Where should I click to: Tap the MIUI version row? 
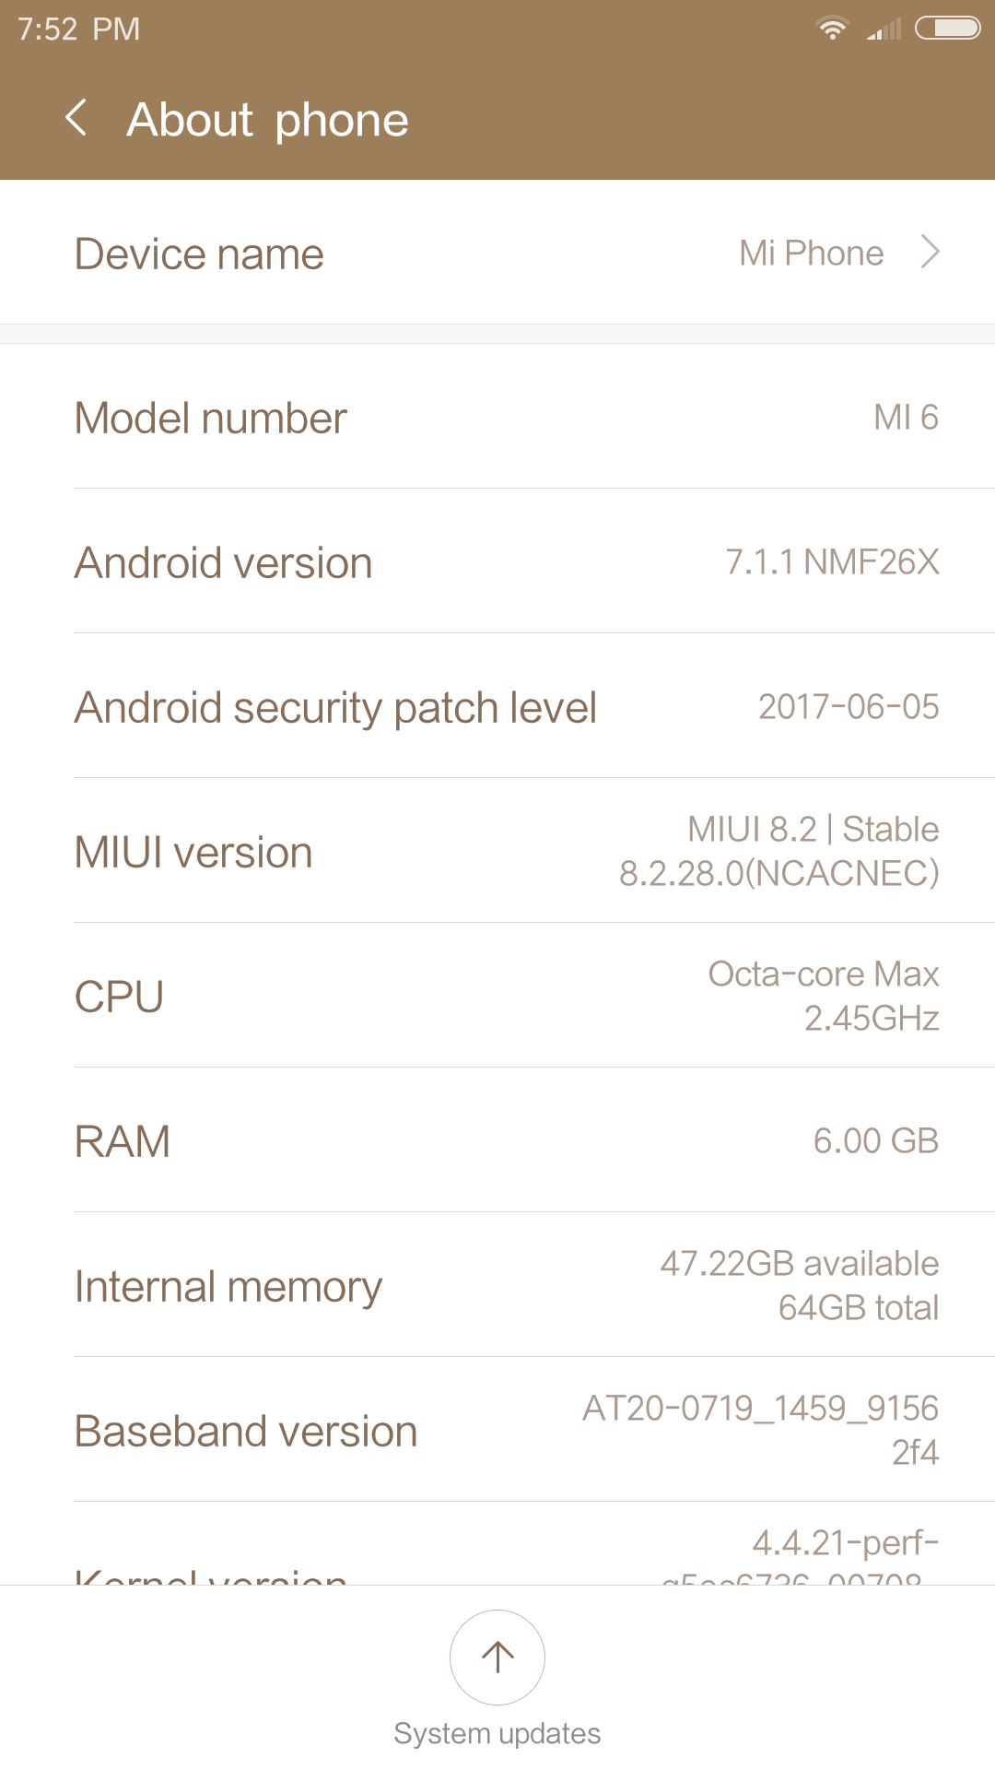pos(497,852)
